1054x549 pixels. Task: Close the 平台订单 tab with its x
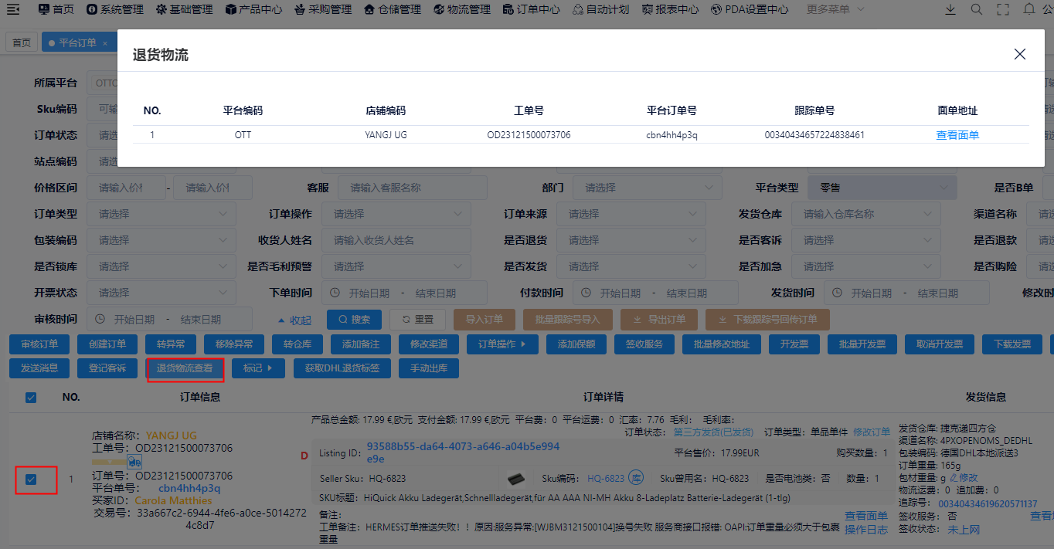coord(105,43)
